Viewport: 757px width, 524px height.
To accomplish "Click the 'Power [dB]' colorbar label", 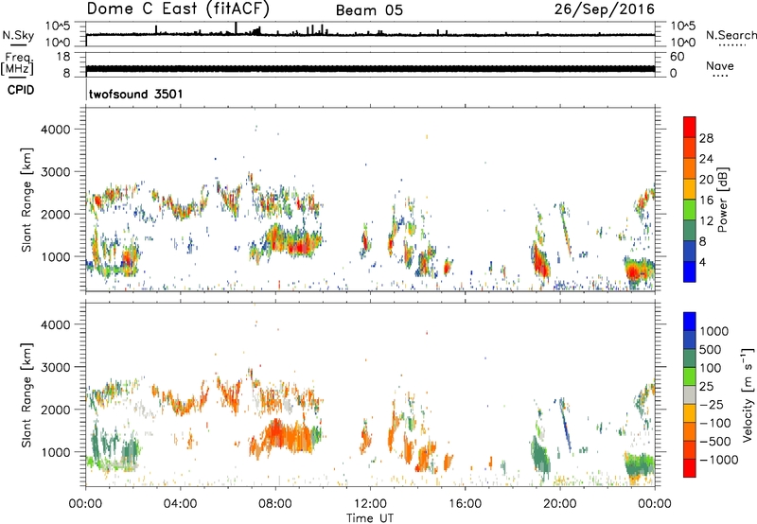I will pos(722,201).
